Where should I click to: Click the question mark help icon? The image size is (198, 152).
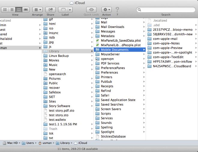[117, 10]
